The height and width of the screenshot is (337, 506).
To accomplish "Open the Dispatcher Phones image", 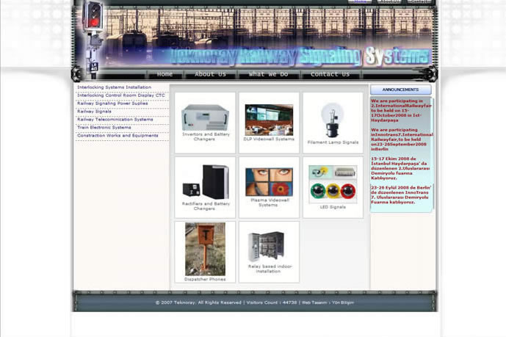I will [205, 248].
